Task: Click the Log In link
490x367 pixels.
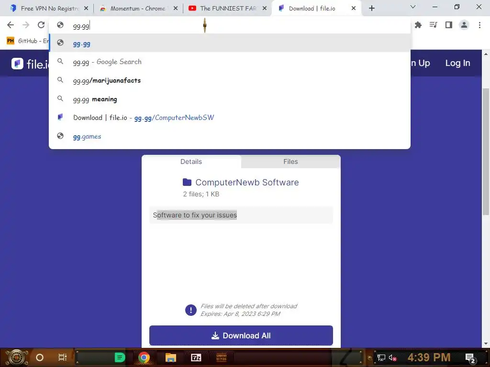Action: pos(457,63)
